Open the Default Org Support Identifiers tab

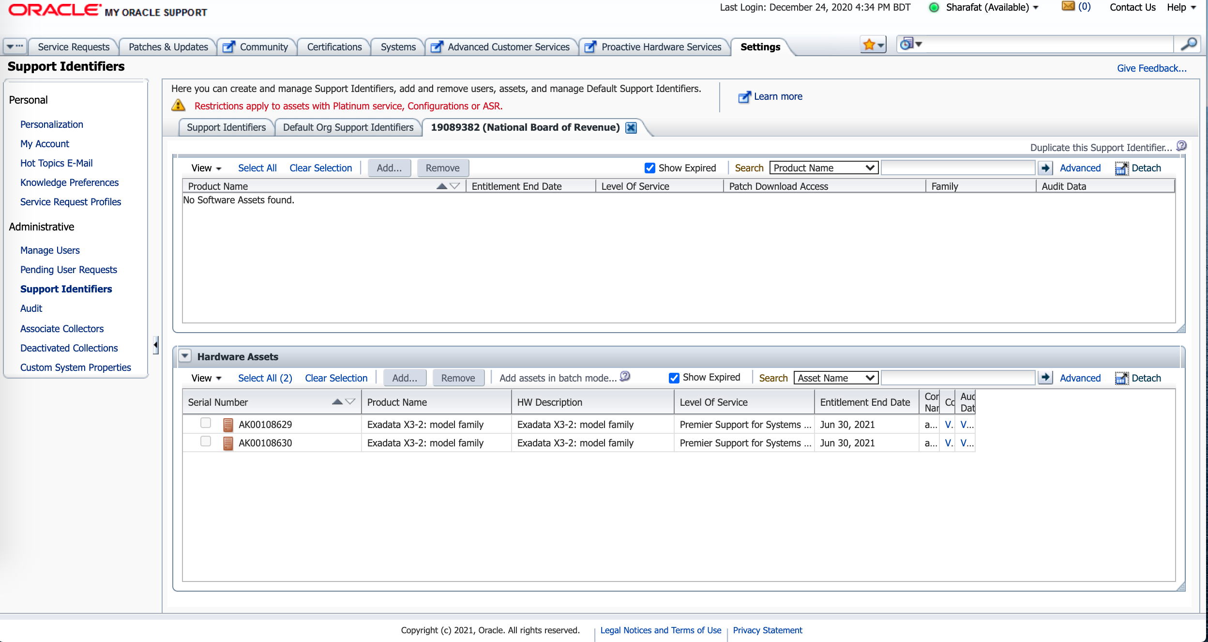[x=348, y=127]
